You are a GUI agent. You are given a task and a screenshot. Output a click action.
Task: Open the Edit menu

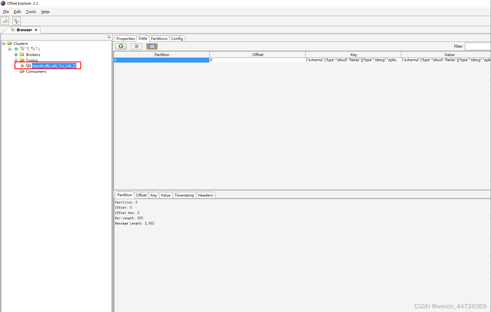[17, 12]
